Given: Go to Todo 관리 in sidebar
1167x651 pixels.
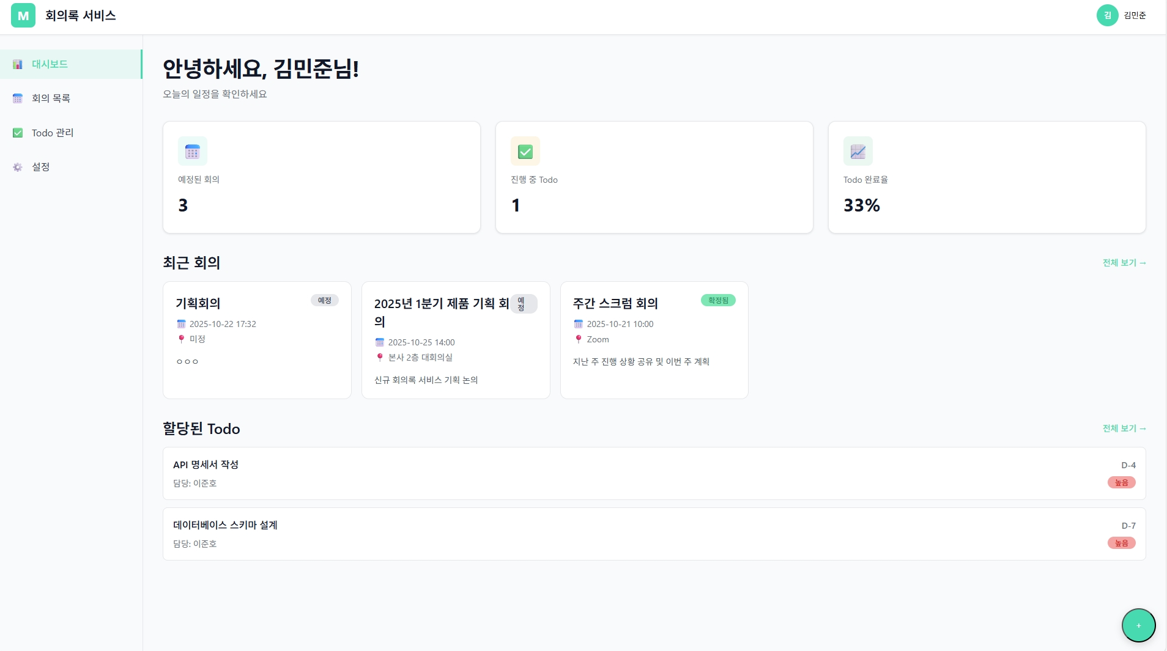Looking at the screenshot, I should [53, 133].
